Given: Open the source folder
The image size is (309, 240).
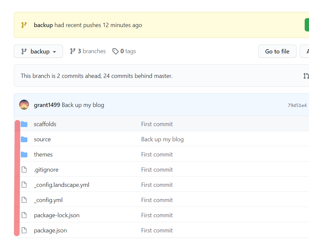Looking at the screenshot, I should click(x=42, y=139).
